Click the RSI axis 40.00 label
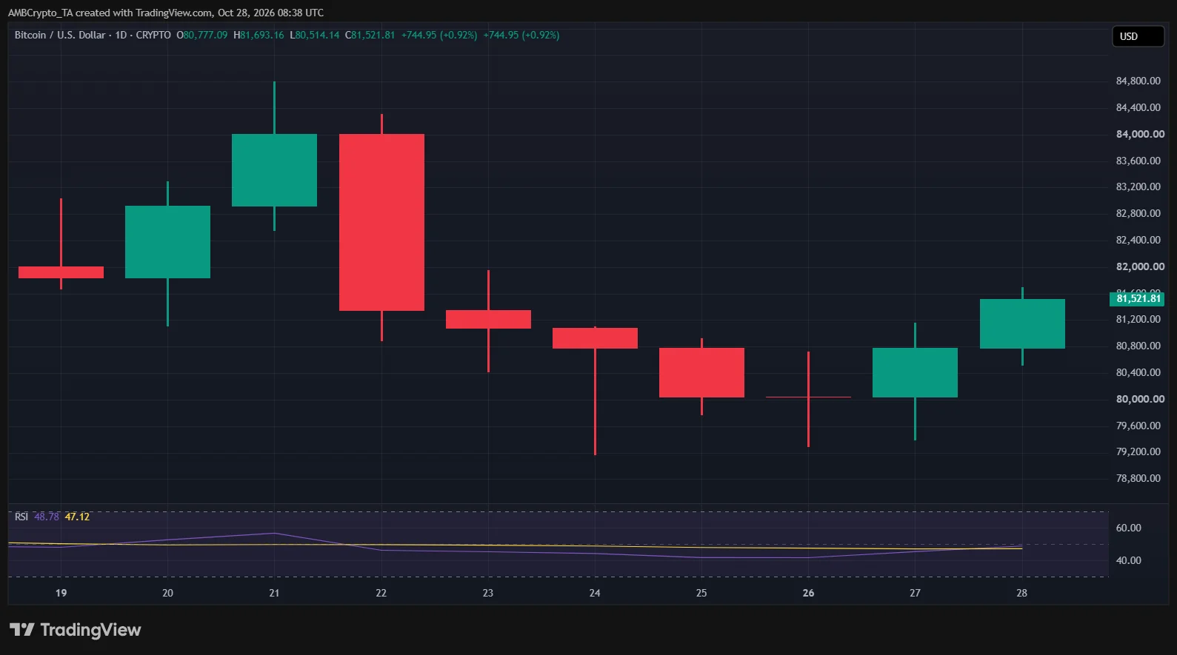The width and height of the screenshot is (1177, 655). click(1128, 560)
